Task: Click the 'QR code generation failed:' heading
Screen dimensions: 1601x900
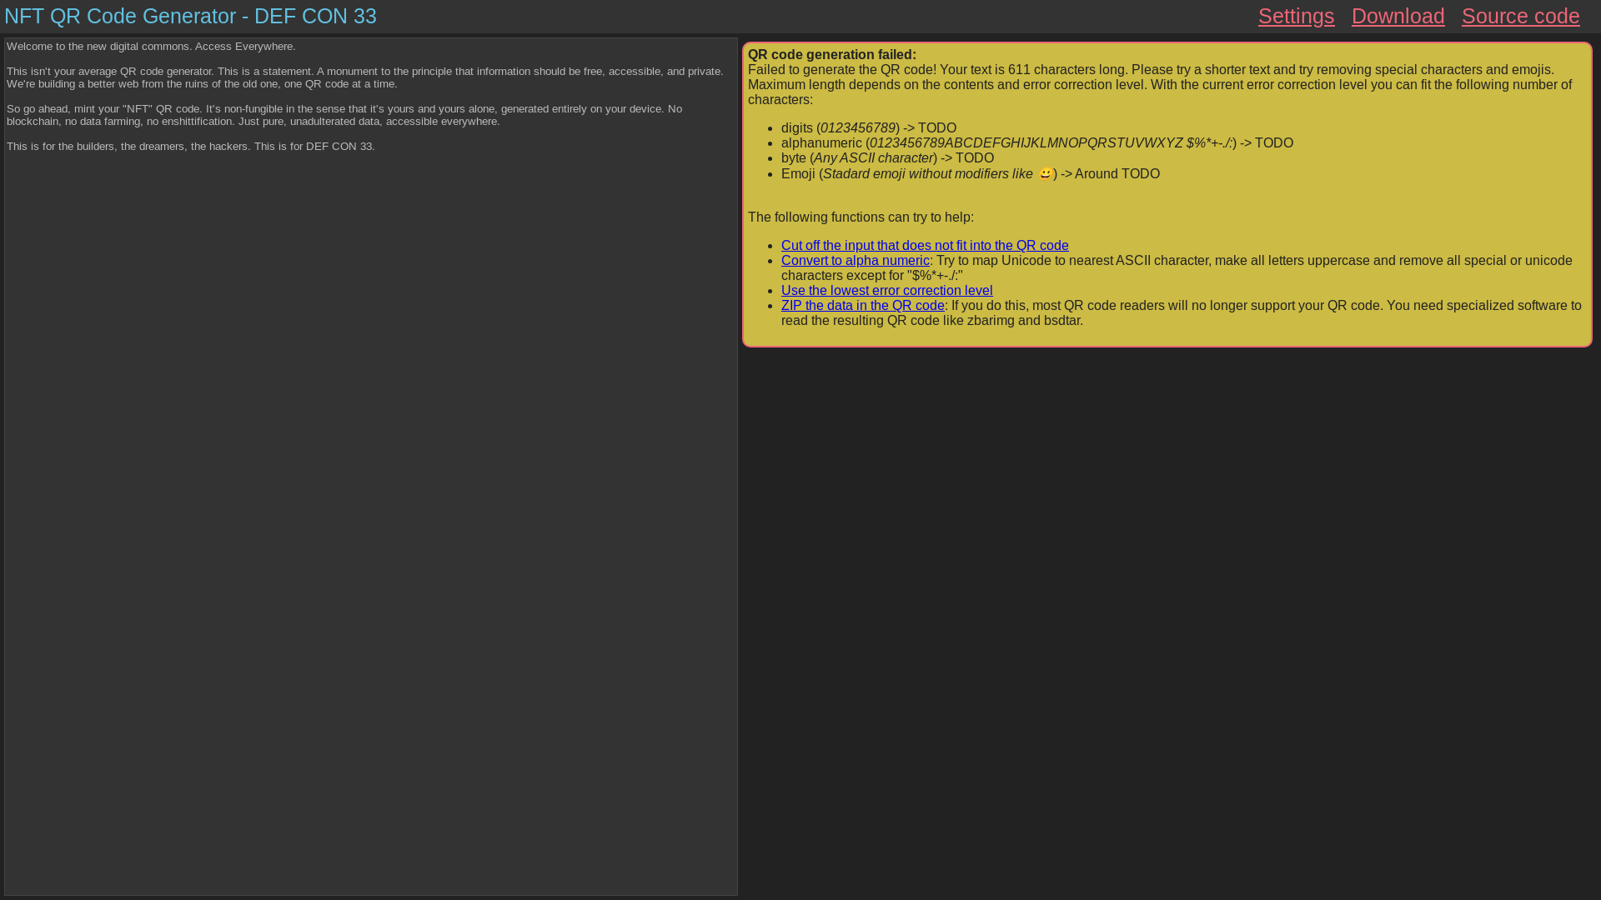Action: pos(831,54)
